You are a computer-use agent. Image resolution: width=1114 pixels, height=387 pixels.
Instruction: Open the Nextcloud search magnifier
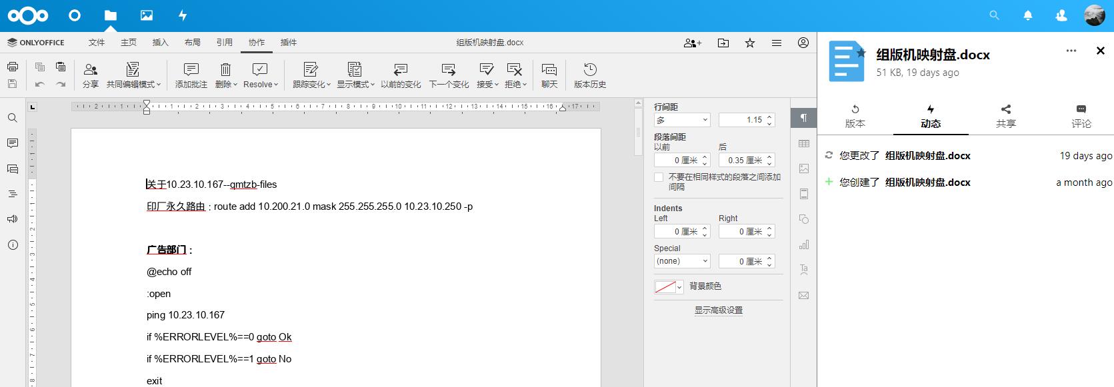point(995,15)
